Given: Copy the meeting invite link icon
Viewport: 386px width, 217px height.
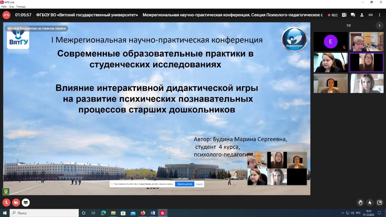Looking at the screenshot, I should click(371, 15).
